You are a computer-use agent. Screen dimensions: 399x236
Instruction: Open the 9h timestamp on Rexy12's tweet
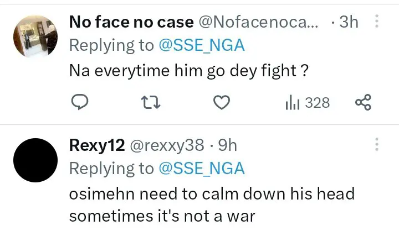pos(227,145)
